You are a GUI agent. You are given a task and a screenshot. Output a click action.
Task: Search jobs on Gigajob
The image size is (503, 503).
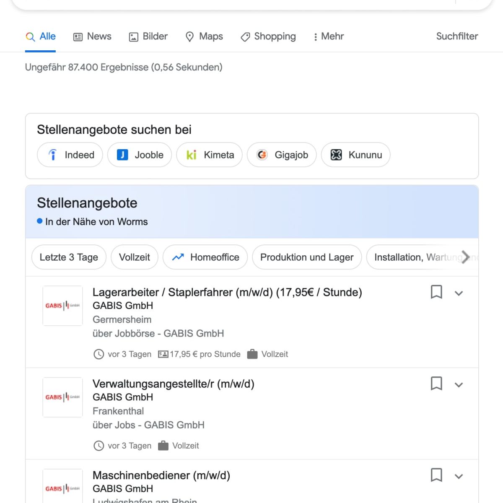coord(282,155)
